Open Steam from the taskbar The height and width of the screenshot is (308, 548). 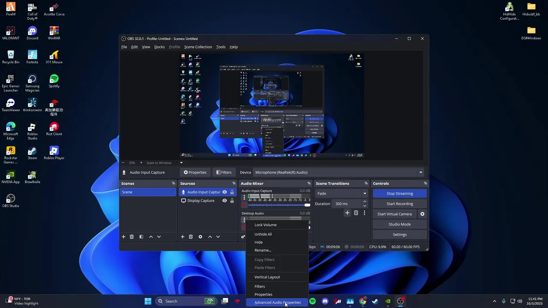(x=375, y=301)
